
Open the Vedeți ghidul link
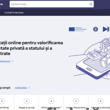pyautogui.click(x=21, y=88)
